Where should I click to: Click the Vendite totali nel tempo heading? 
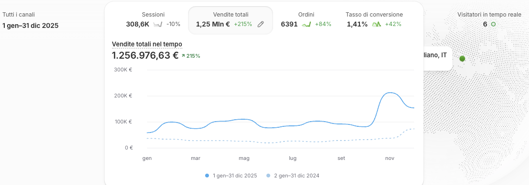(x=147, y=44)
